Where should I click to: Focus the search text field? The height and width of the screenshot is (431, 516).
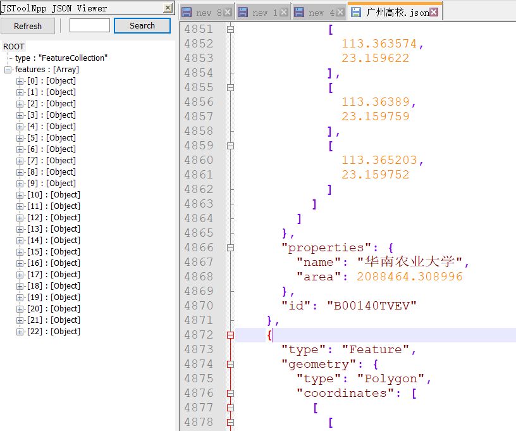click(x=90, y=25)
